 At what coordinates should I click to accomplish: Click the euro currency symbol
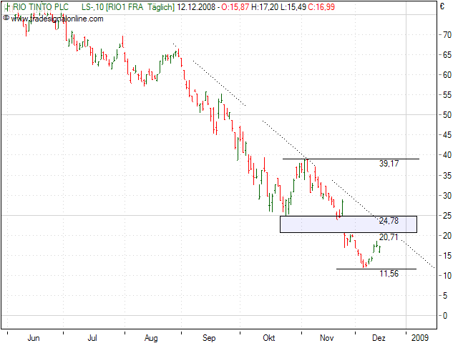442,6
